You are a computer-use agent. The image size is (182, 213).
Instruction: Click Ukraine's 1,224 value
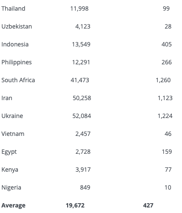pos(165,116)
